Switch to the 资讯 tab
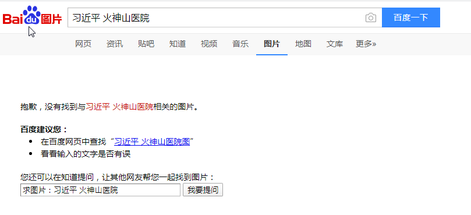 point(115,44)
